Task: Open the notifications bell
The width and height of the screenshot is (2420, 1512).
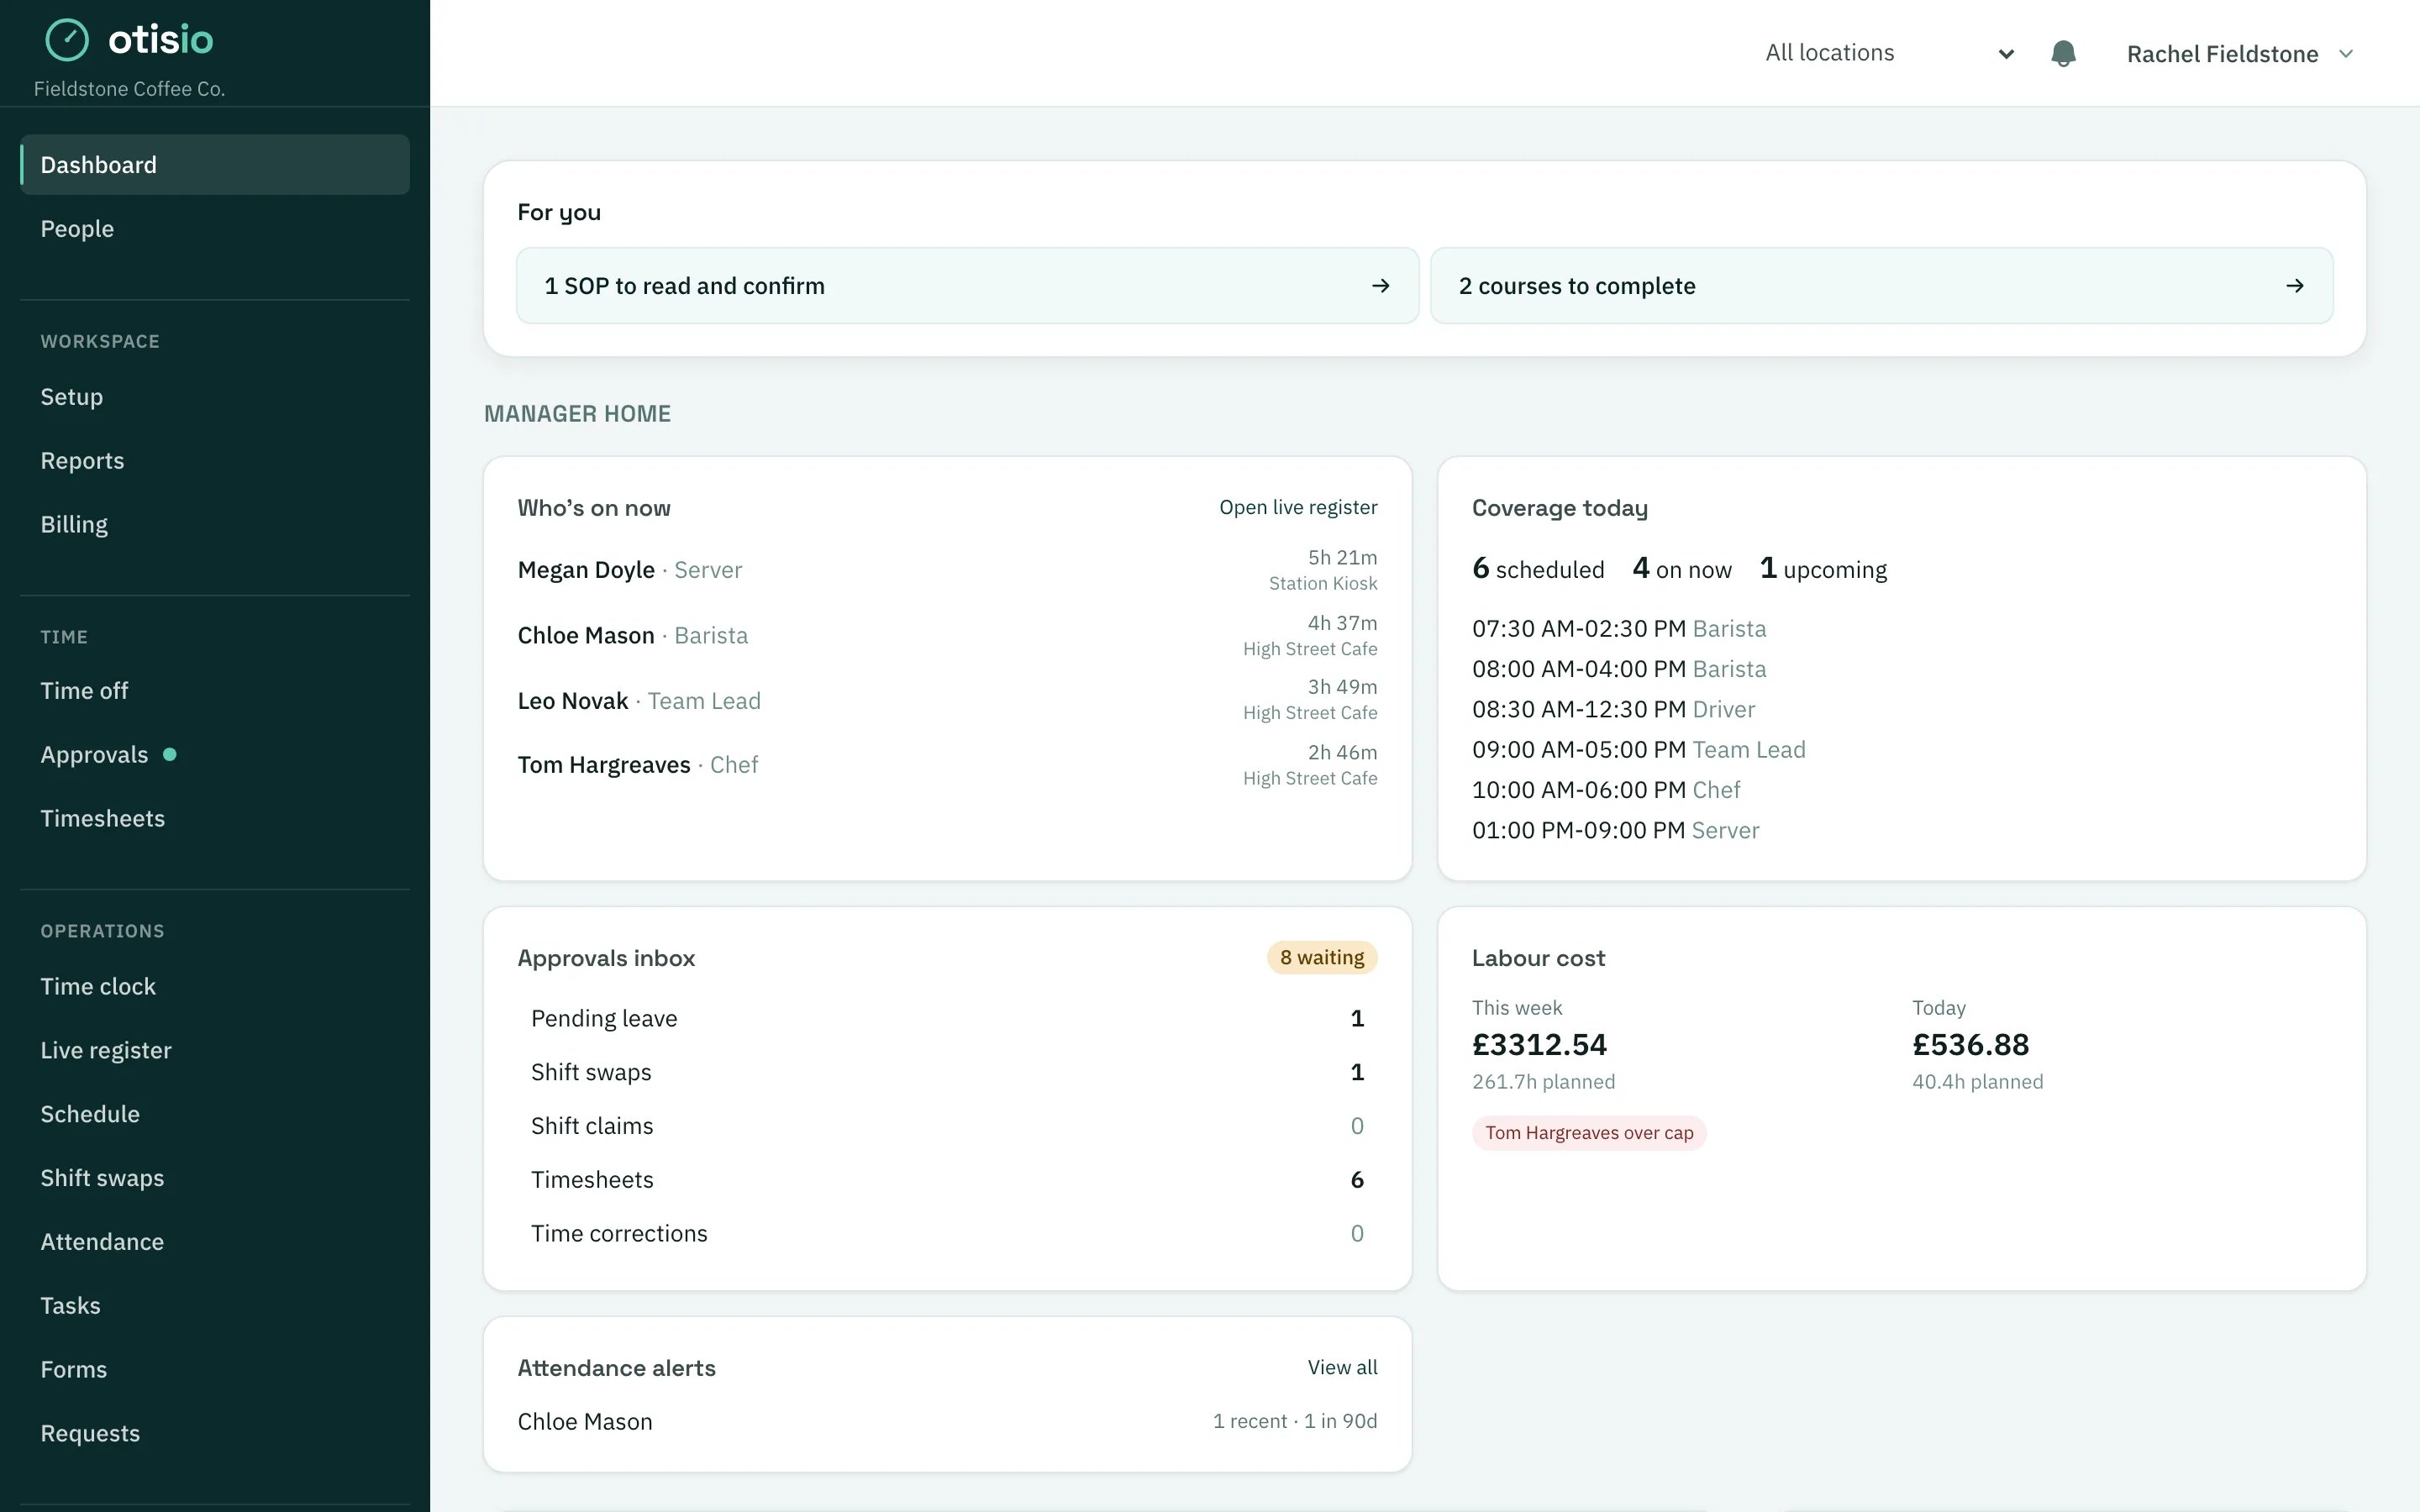Action: click(x=2063, y=54)
